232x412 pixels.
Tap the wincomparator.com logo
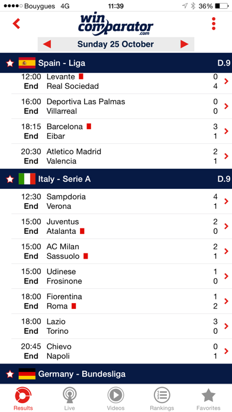115,25
